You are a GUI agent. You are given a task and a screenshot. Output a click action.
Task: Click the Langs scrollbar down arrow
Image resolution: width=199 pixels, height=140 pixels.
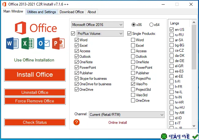pos(194,126)
